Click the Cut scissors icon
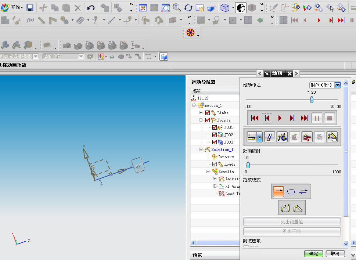 [x=43, y=8]
